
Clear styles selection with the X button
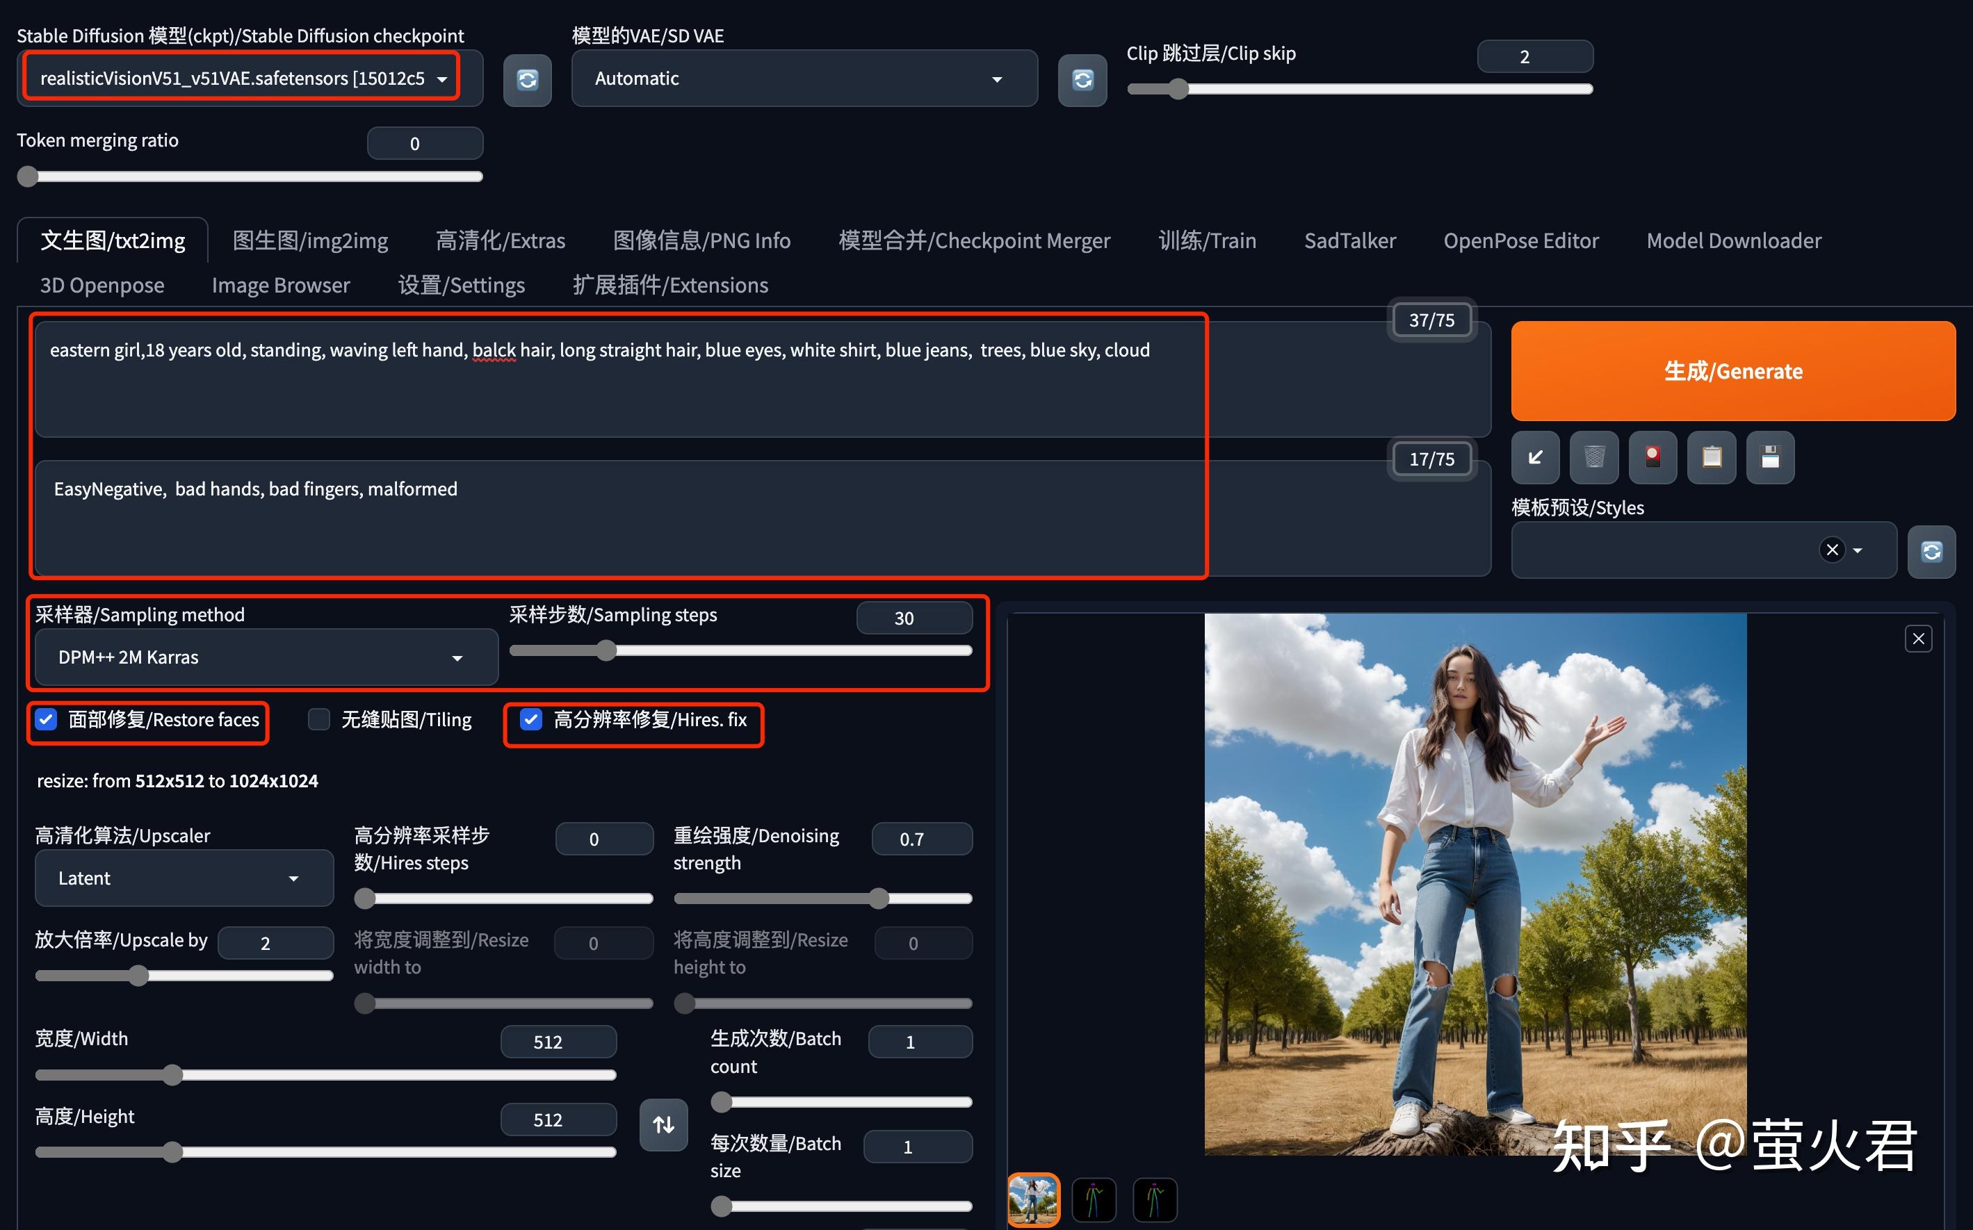coord(1833,550)
